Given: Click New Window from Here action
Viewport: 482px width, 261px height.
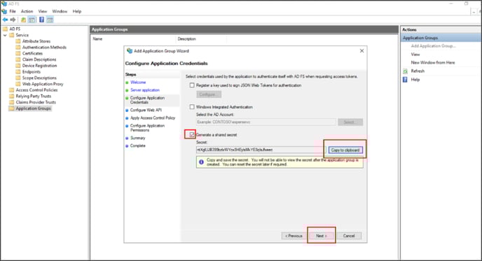Looking at the screenshot, I should point(433,62).
